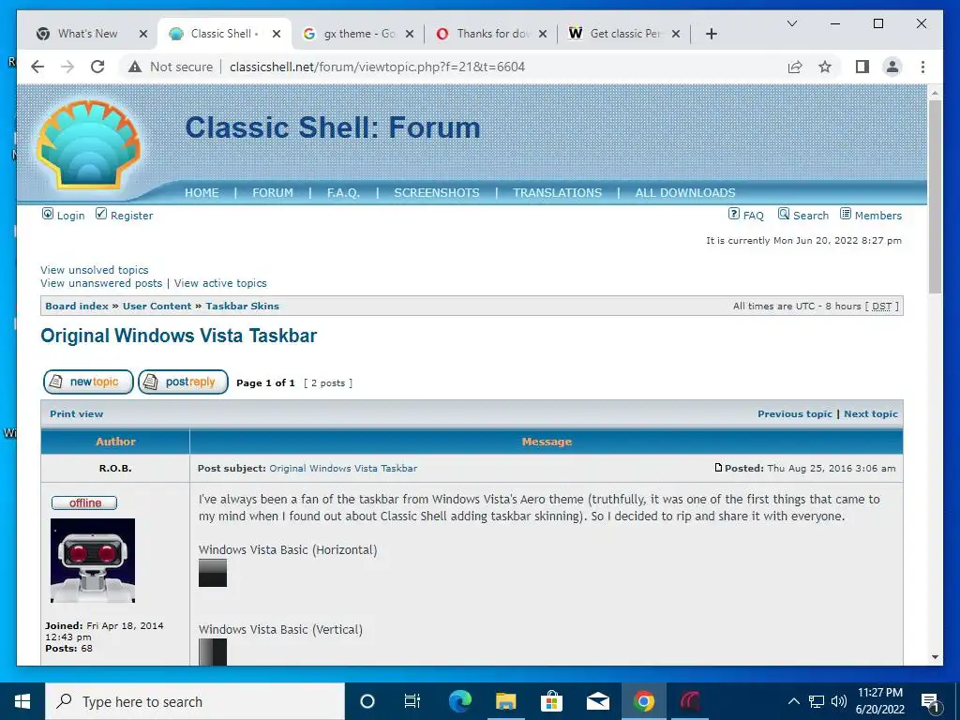
Task: Close the Get classic tab
Action: [x=676, y=34]
